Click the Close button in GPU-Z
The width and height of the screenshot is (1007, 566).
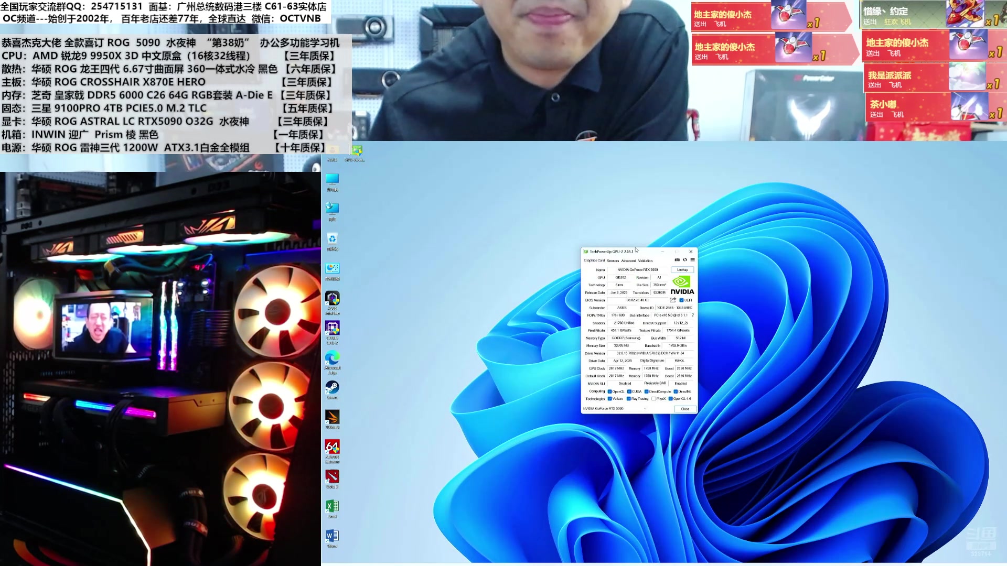click(685, 409)
